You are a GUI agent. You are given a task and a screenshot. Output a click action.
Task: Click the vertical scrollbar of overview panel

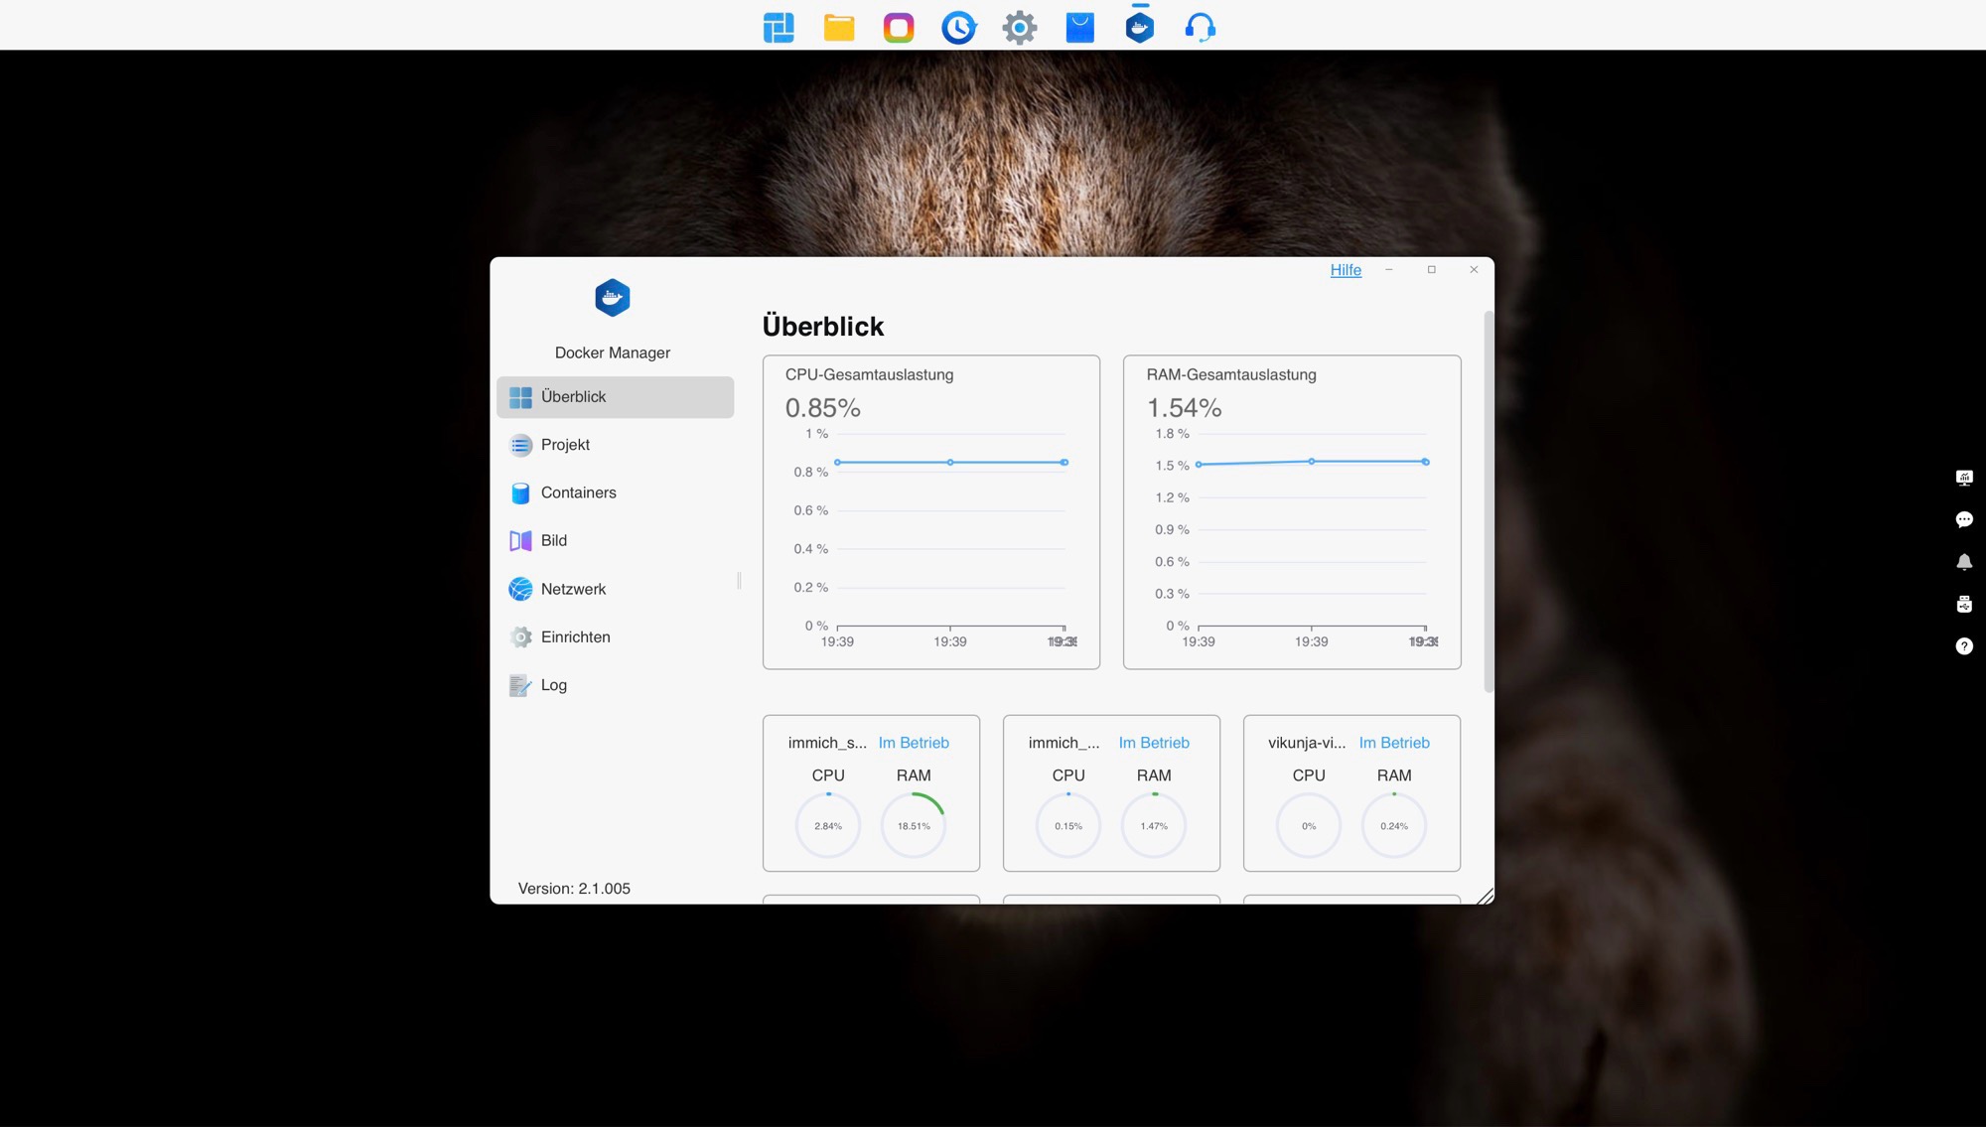coord(1488,501)
